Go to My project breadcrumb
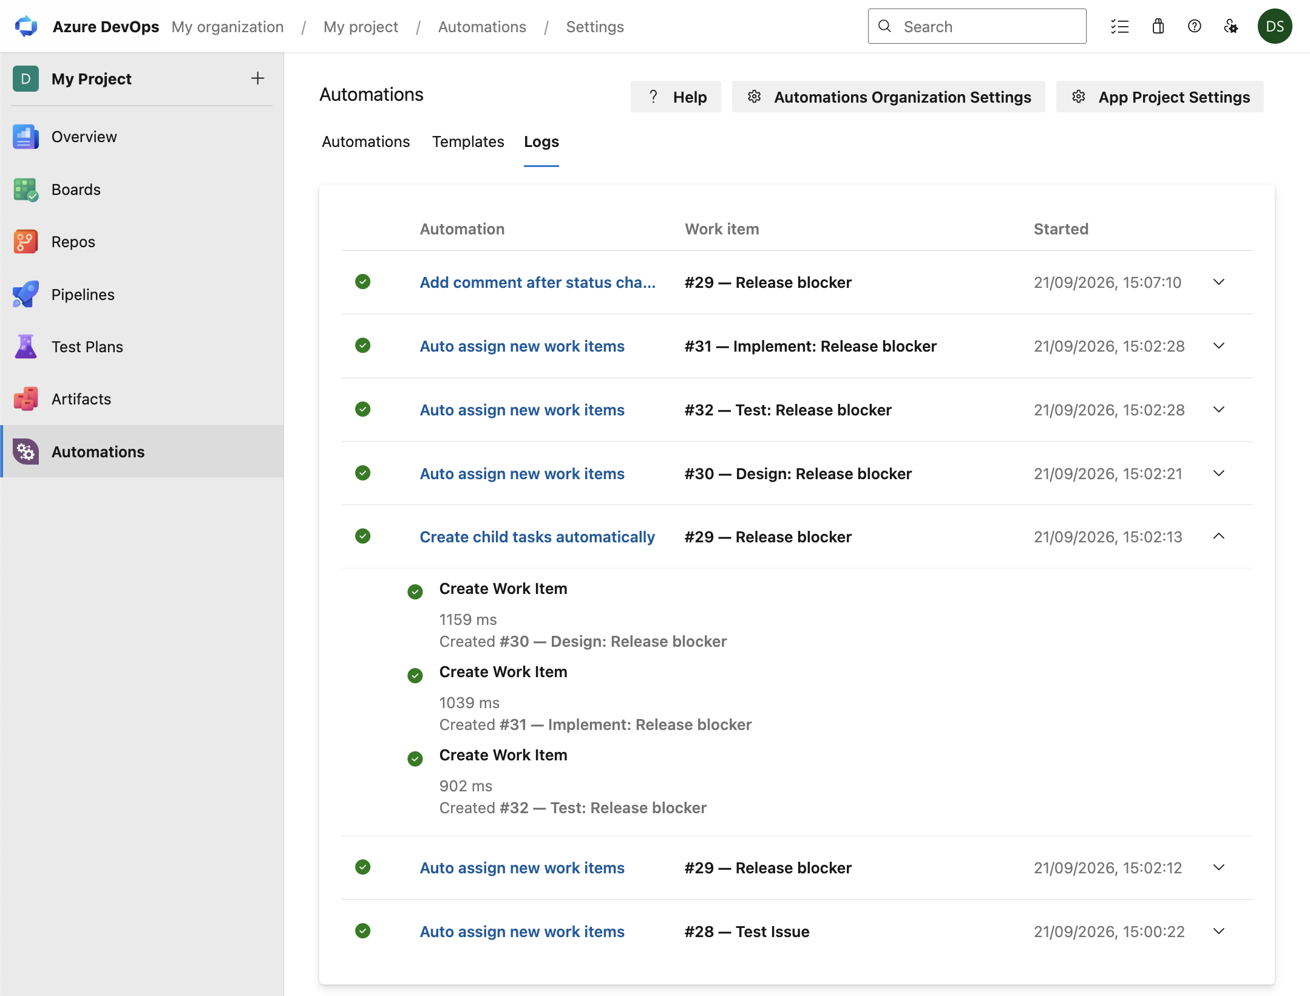This screenshot has height=996, width=1310. point(361,27)
